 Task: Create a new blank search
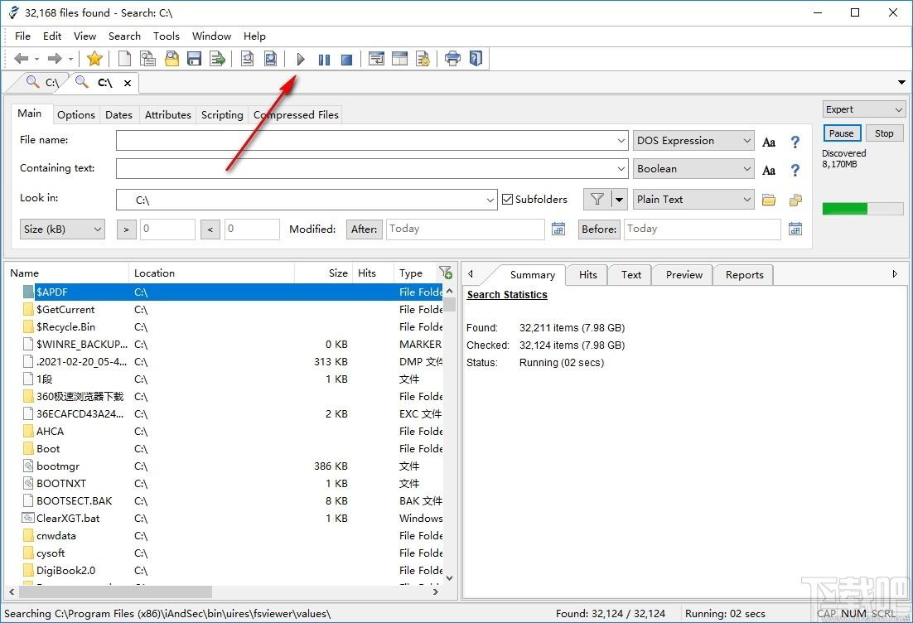(x=124, y=59)
